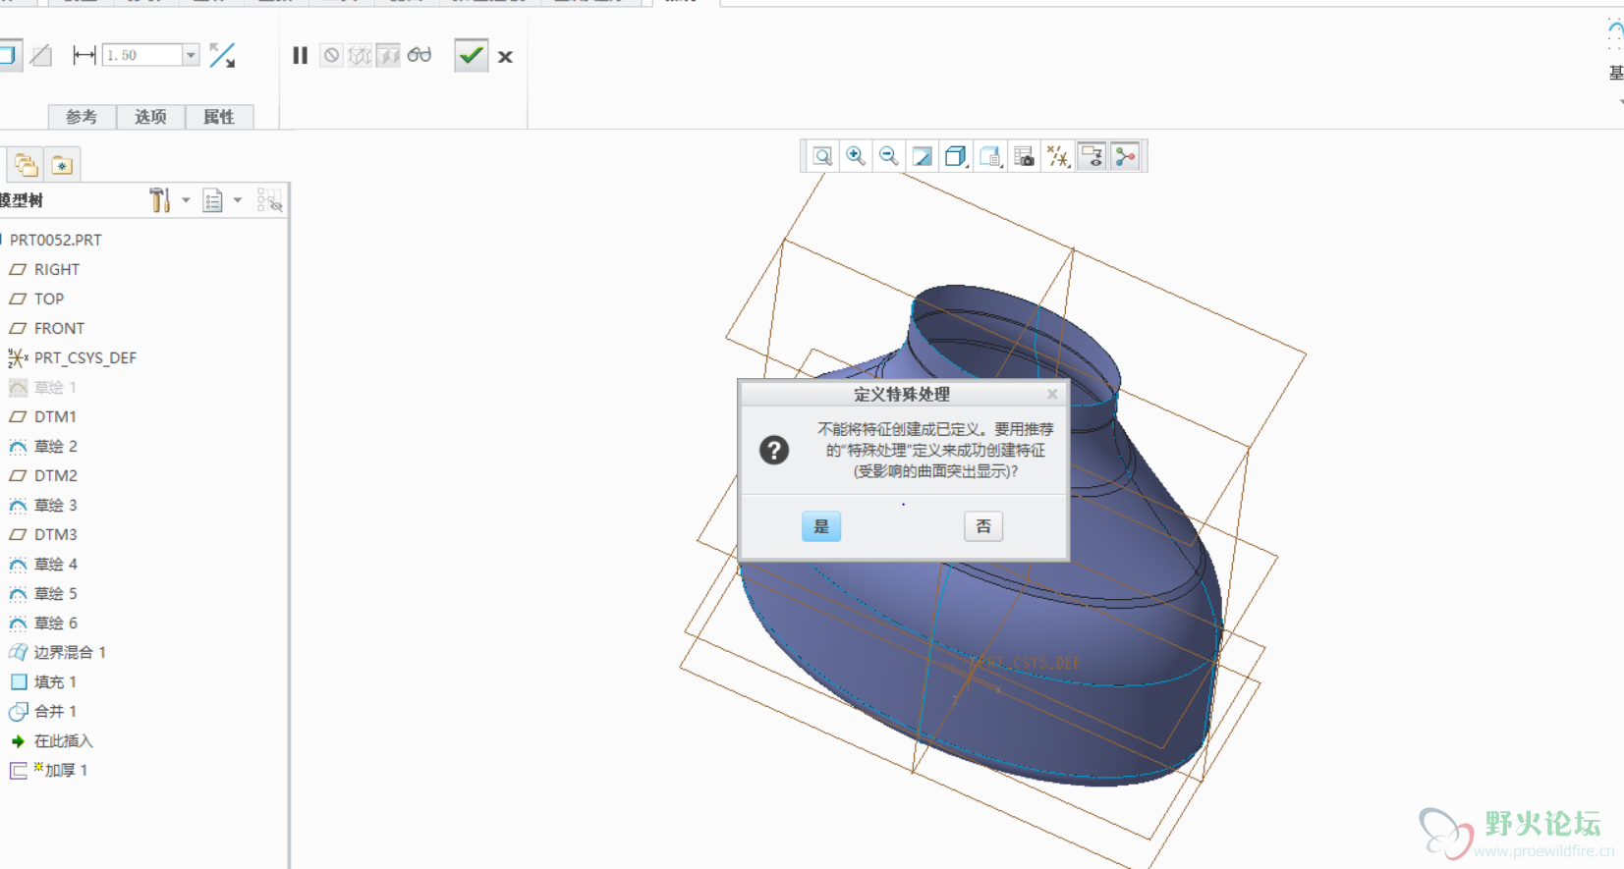This screenshot has width=1624, height=869.
Task: Select DTM2 in the model tree
Action: (x=55, y=475)
